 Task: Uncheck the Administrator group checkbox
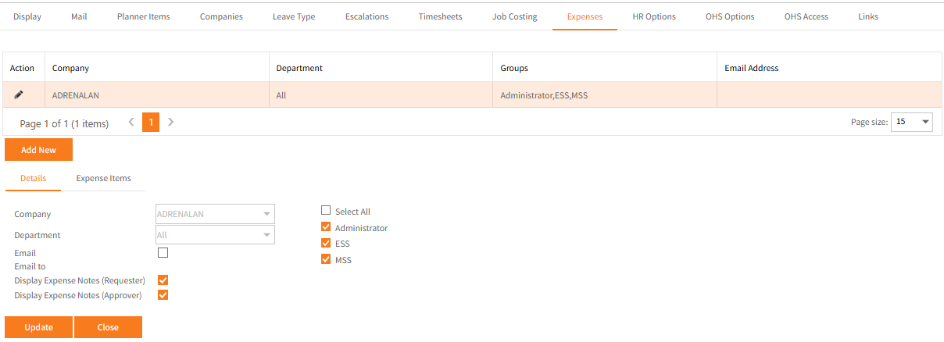[326, 227]
